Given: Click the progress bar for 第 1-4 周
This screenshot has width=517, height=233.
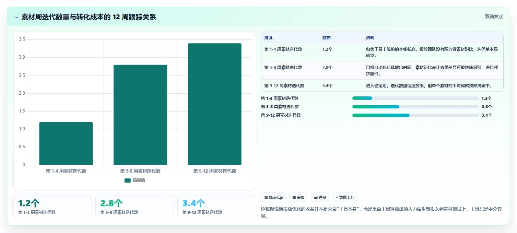Looking at the screenshot, I should [x=415, y=98].
